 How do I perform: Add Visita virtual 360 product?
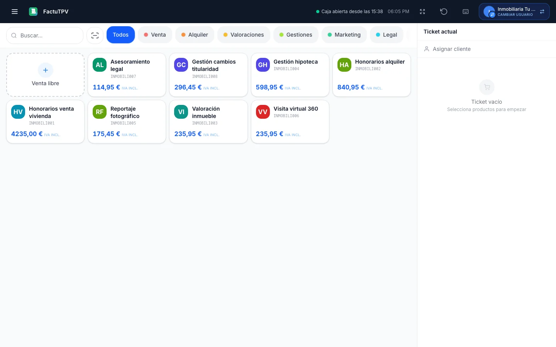coord(290,122)
